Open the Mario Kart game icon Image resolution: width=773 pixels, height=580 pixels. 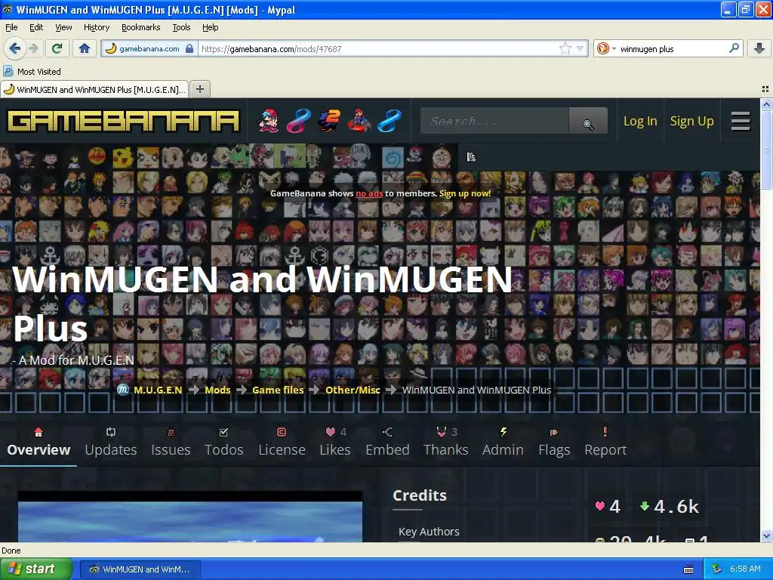coord(359,121)
